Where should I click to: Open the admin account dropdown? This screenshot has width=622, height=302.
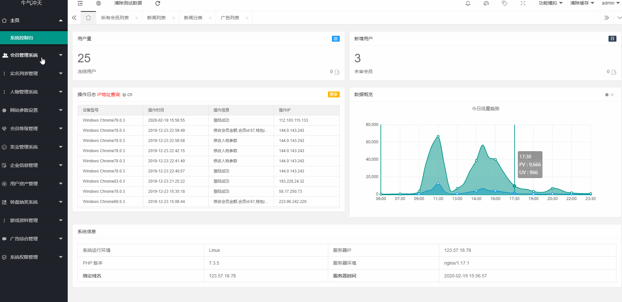(610, 3)
